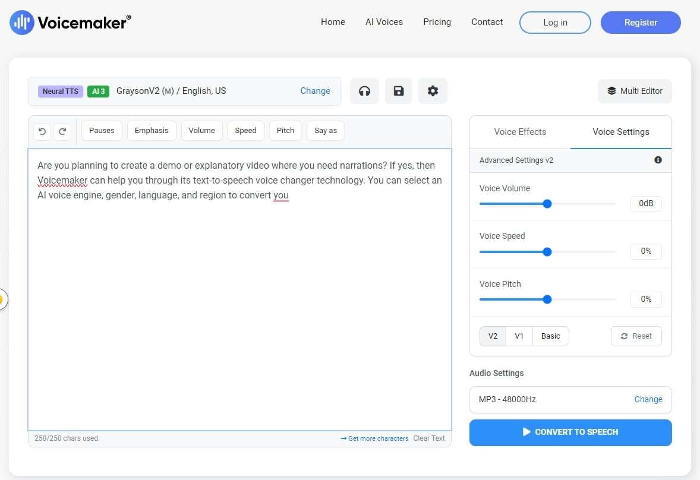This screenshot has height=480, width=700.
Task: Play preview with the headphones icon
Action: (x=364, y=91)
